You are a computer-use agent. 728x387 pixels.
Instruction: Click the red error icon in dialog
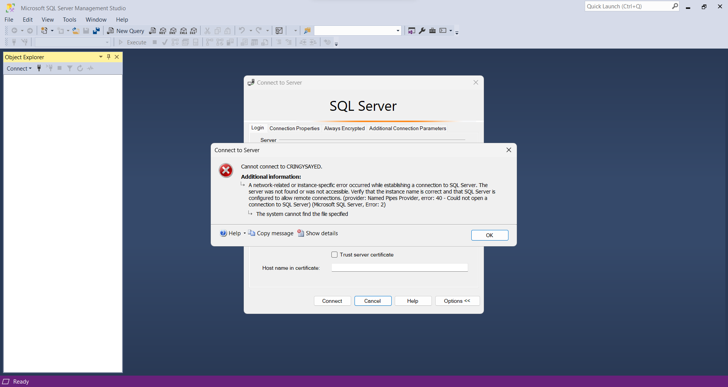pos(226,170)
